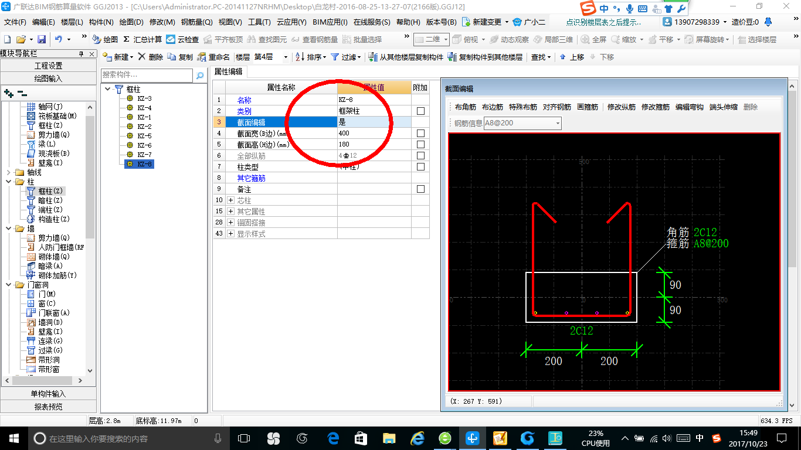Open Edge browser from taskbar
801x450 pixels.
[x=333, y=438]
